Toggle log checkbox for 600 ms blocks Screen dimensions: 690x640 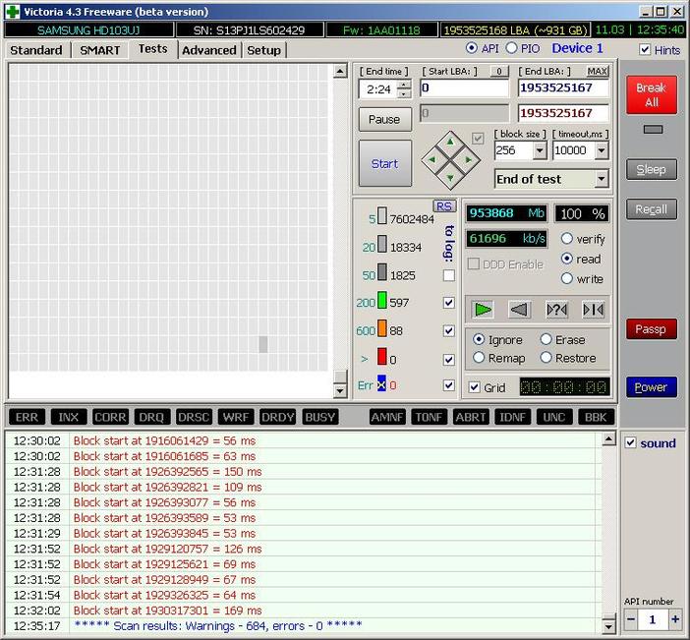[449, 330]
